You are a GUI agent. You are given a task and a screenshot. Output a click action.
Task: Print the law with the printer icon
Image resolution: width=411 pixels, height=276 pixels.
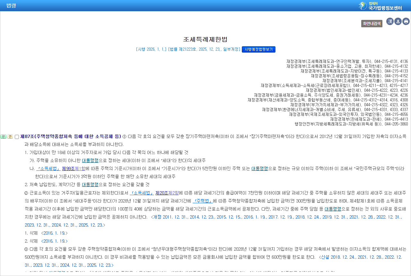coord(406,22)
